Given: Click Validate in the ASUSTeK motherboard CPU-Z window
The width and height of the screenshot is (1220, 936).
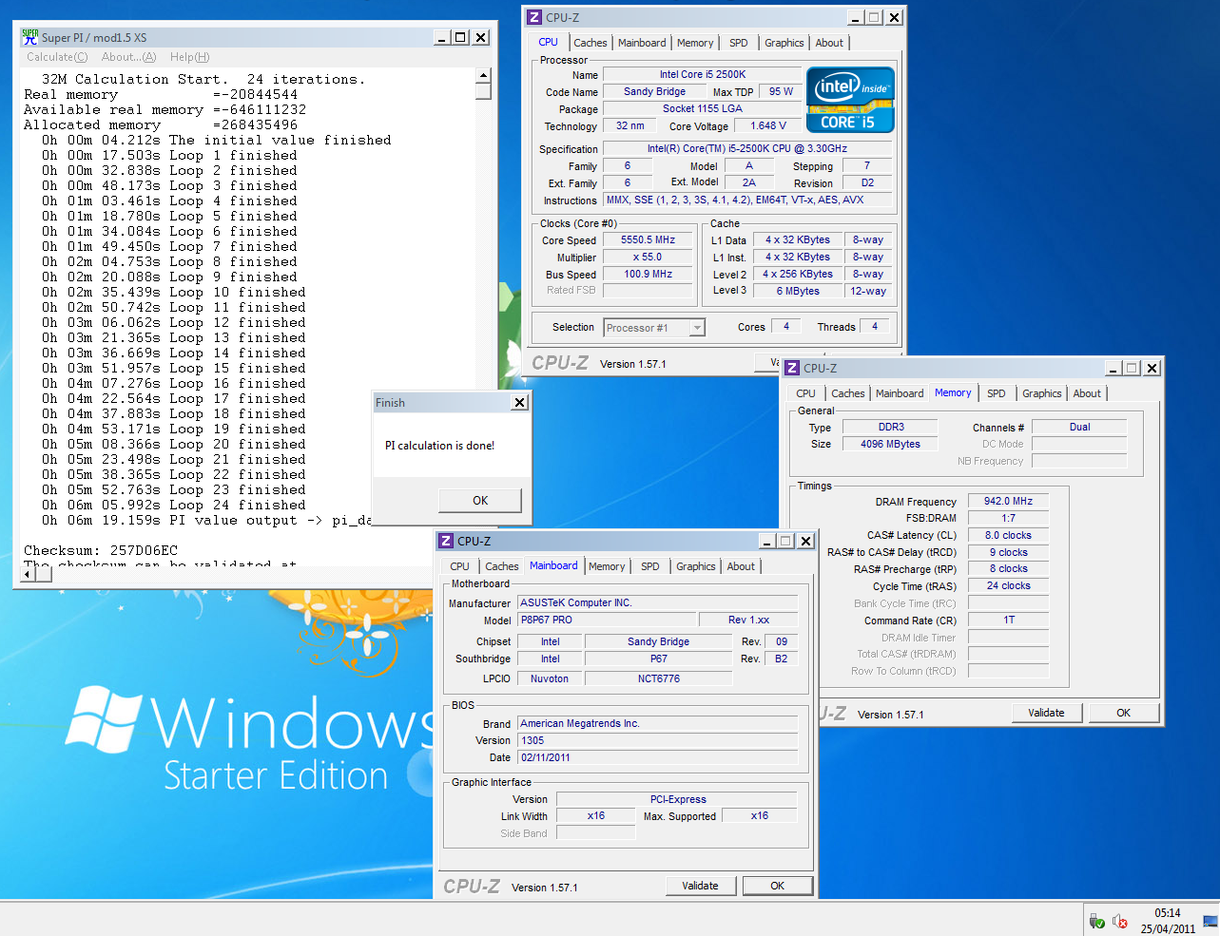Looking at the screenshot, I should pyautogui.click(x=700, y=886).
